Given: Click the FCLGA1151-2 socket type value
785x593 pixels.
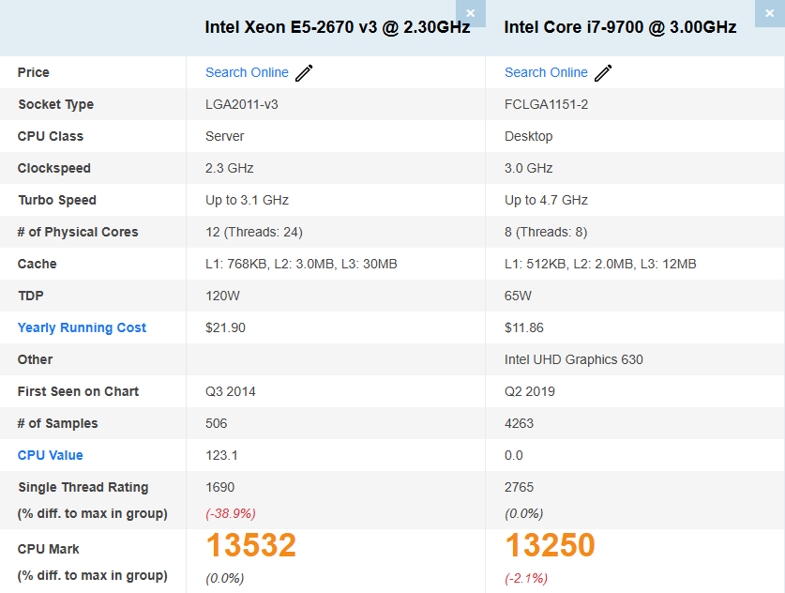Looking at the screenshot, I should tap(546, 104).
